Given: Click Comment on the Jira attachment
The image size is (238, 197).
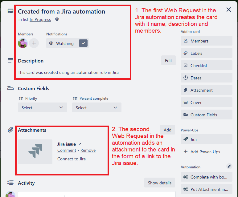Looking at the screenshot, I should 67,150.
